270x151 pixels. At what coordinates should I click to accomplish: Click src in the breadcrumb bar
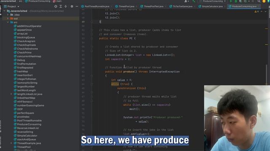tap(21, 1)
